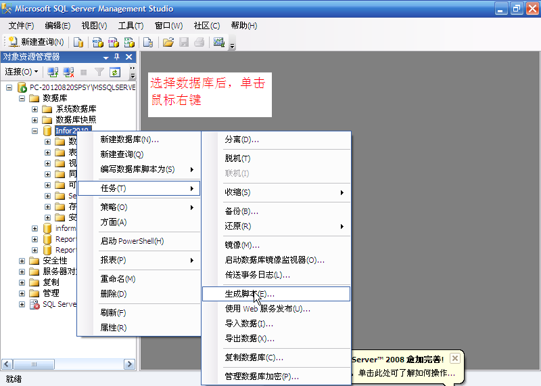
Task: Choose 重命名(M) in context menu
Action: click(x=139, y=279)
